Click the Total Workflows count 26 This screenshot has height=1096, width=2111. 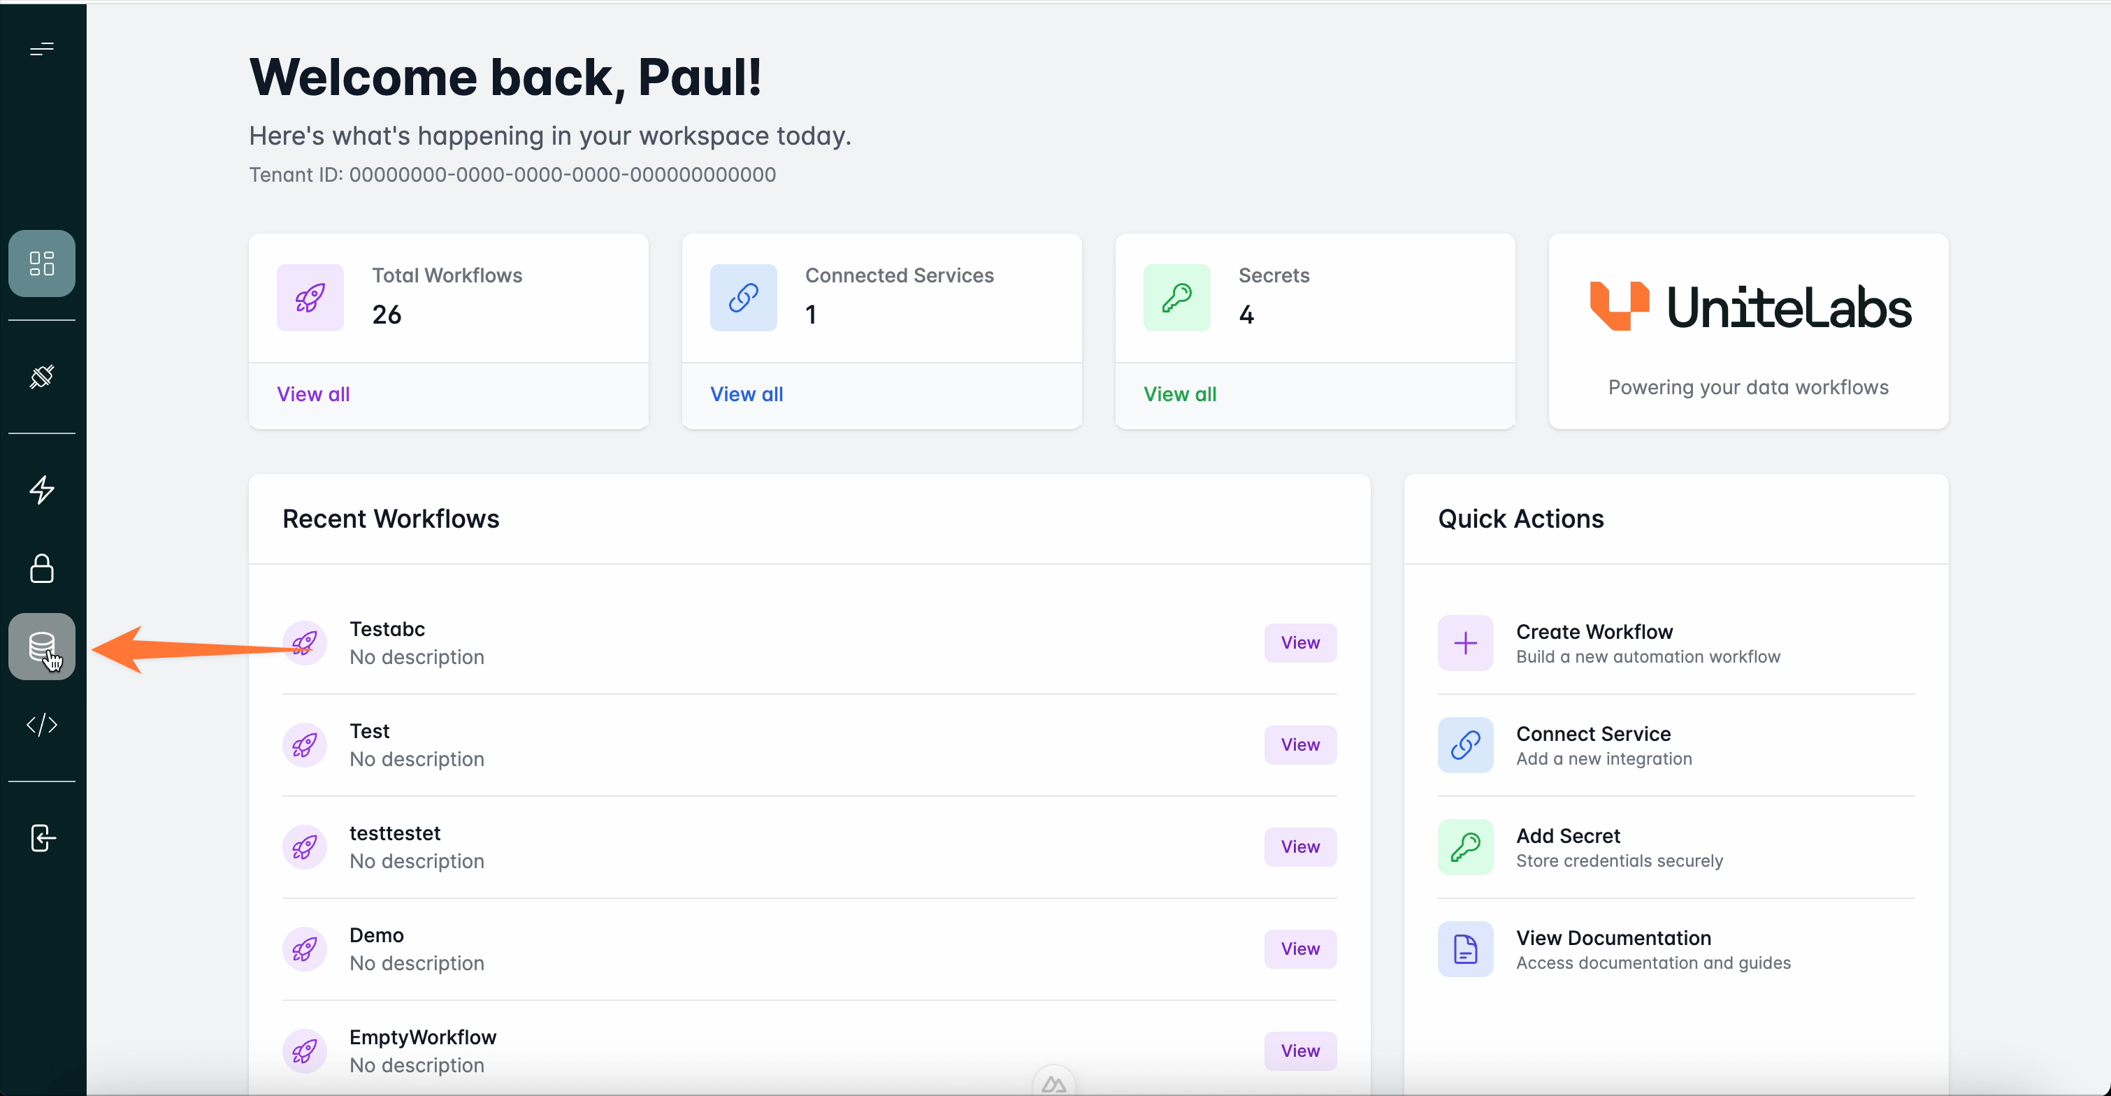[387, 315]
